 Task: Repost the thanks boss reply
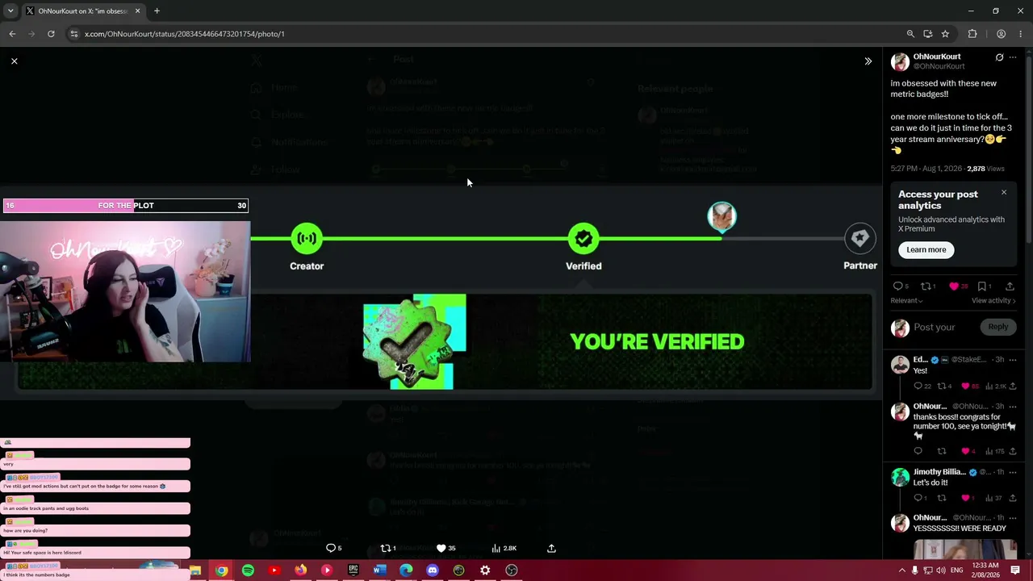941,452
